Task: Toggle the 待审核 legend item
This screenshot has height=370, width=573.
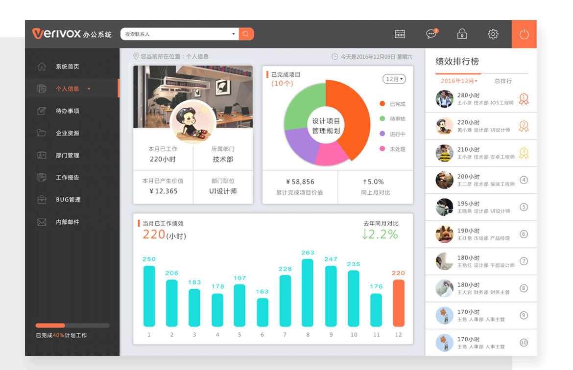Action: point(393,119)
